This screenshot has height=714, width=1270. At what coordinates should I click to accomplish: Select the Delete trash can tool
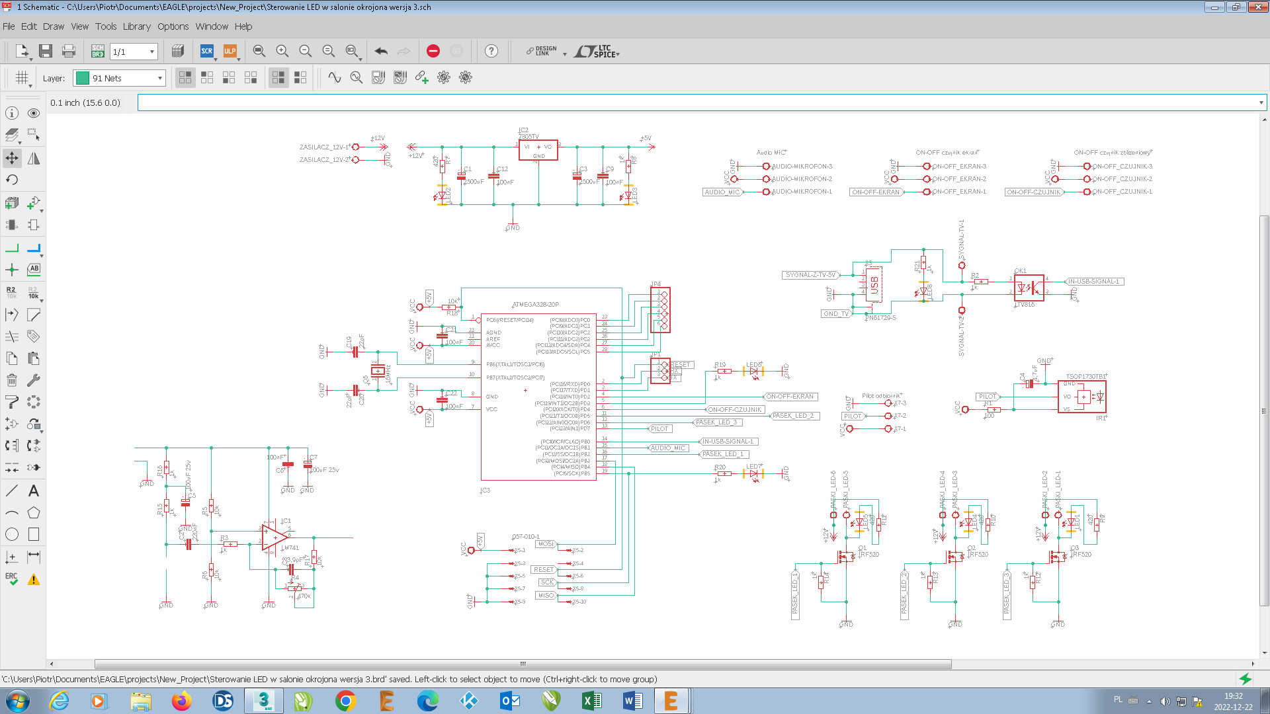pos(12,380)
